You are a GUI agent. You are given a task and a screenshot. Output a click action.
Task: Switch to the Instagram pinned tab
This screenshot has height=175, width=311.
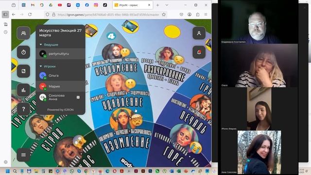(x=96, y=5)
